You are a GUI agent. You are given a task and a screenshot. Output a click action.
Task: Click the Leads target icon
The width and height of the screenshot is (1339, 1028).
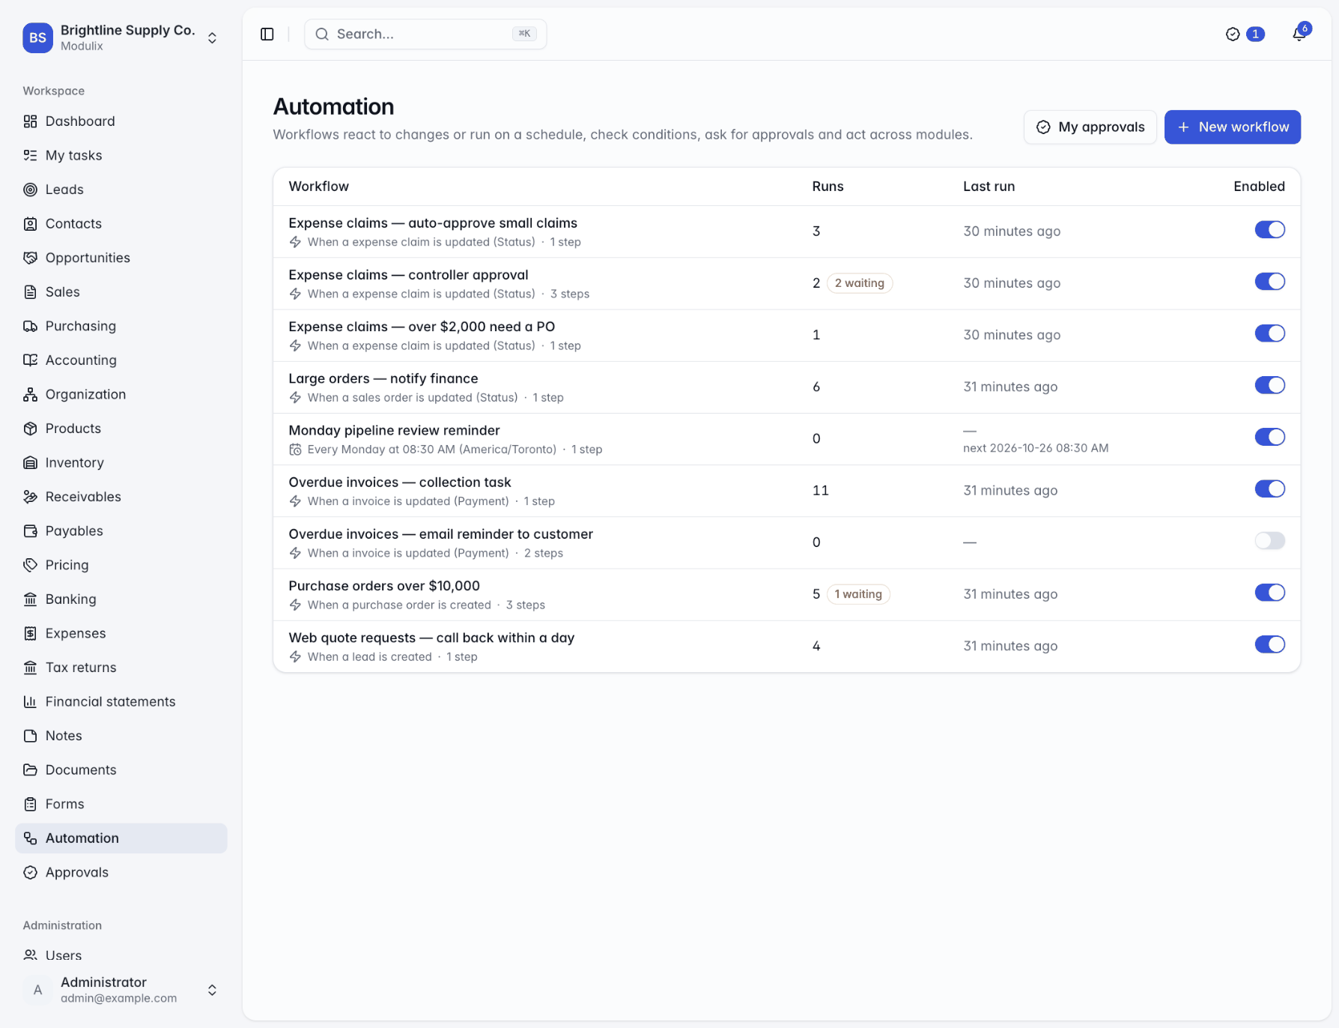coord(30,190)
